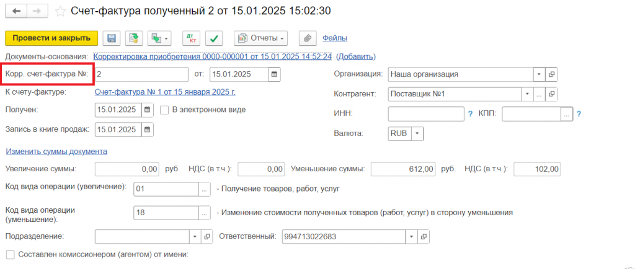Open the calendar picker for Получен date

147,110
